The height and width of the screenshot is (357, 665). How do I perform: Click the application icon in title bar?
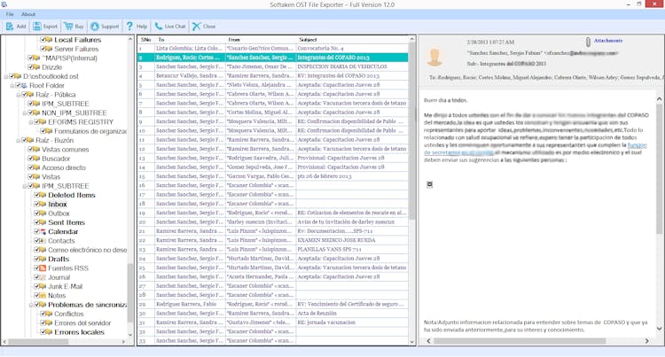point(4,4)
